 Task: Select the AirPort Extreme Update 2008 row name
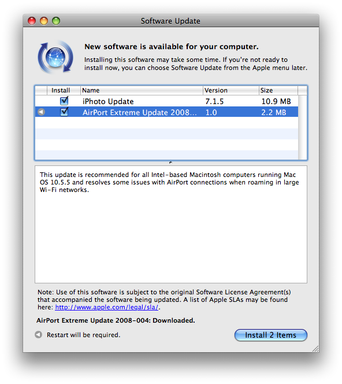coord(139,112)
